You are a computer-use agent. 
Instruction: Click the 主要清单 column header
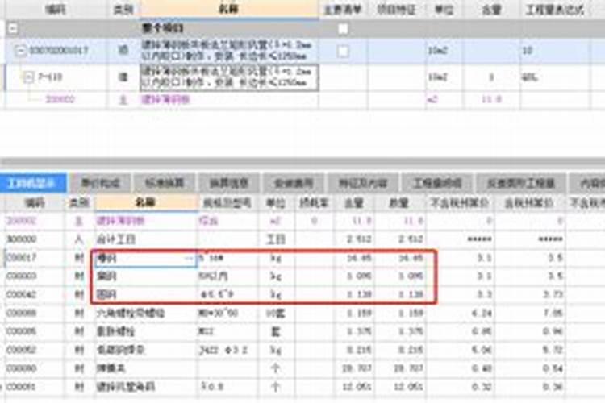(343, 9)
